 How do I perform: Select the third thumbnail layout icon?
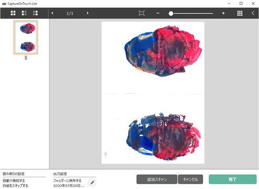pyautogui.click(x=35, y=13)
